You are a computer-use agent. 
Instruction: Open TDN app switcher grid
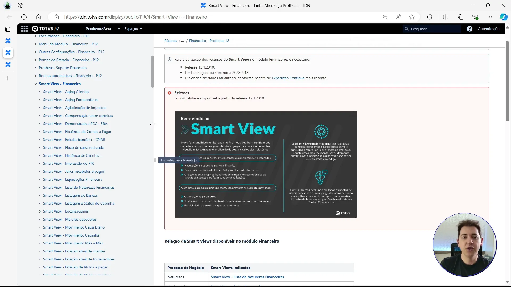coord(24,29)
